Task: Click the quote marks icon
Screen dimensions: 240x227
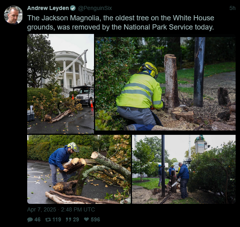Action: tap(68, 219)
